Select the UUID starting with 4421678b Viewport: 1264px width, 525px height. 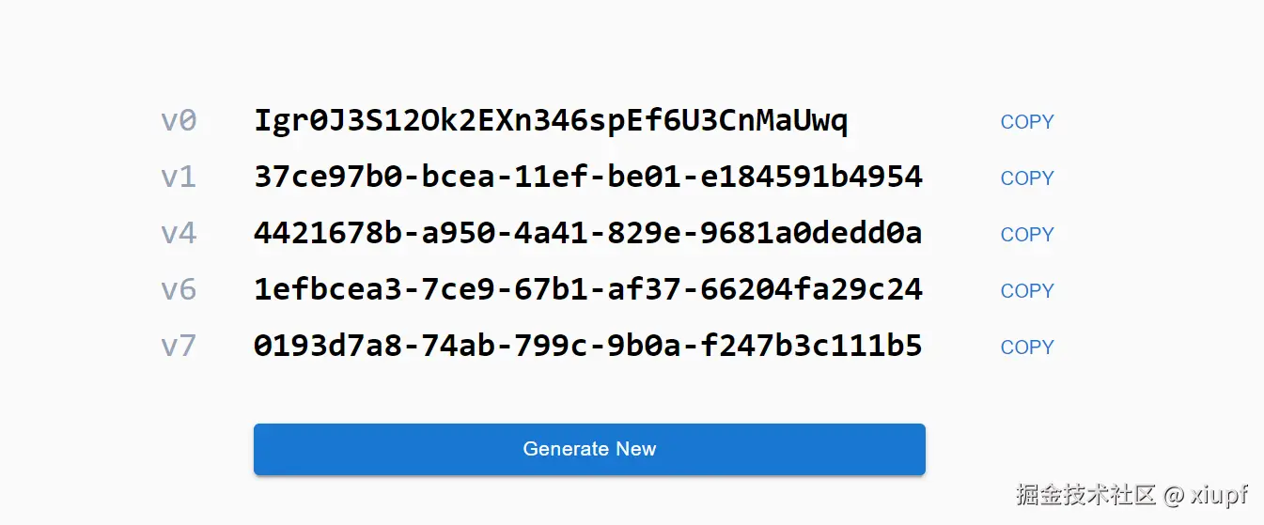pyautogui.click(x=587, y=234)
